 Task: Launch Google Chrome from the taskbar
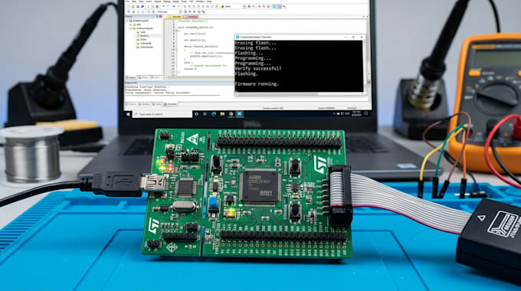[x=231, y=114]
